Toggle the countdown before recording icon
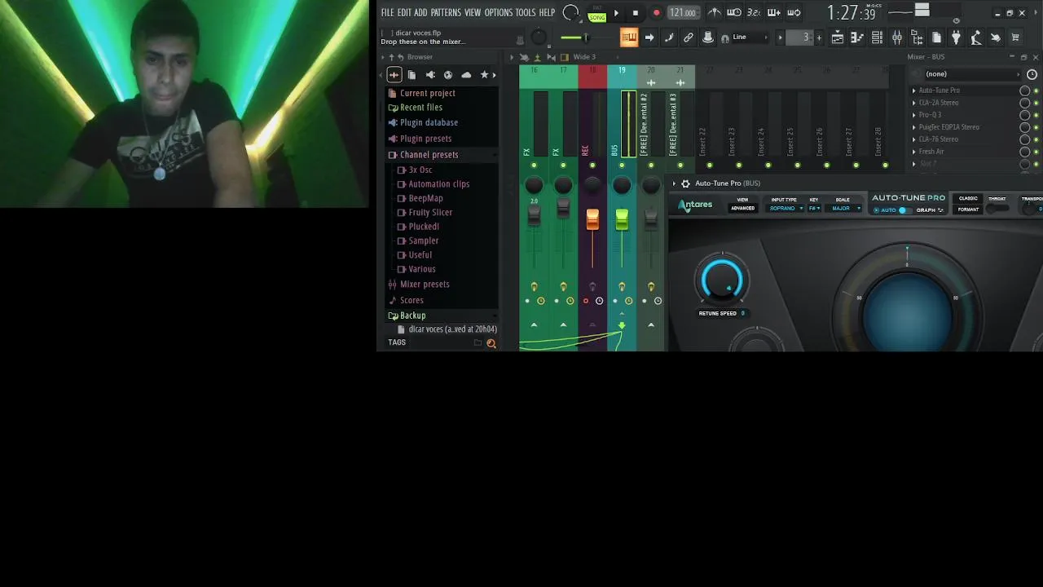Screen dimensions: 1043x587 pos(754,12)
